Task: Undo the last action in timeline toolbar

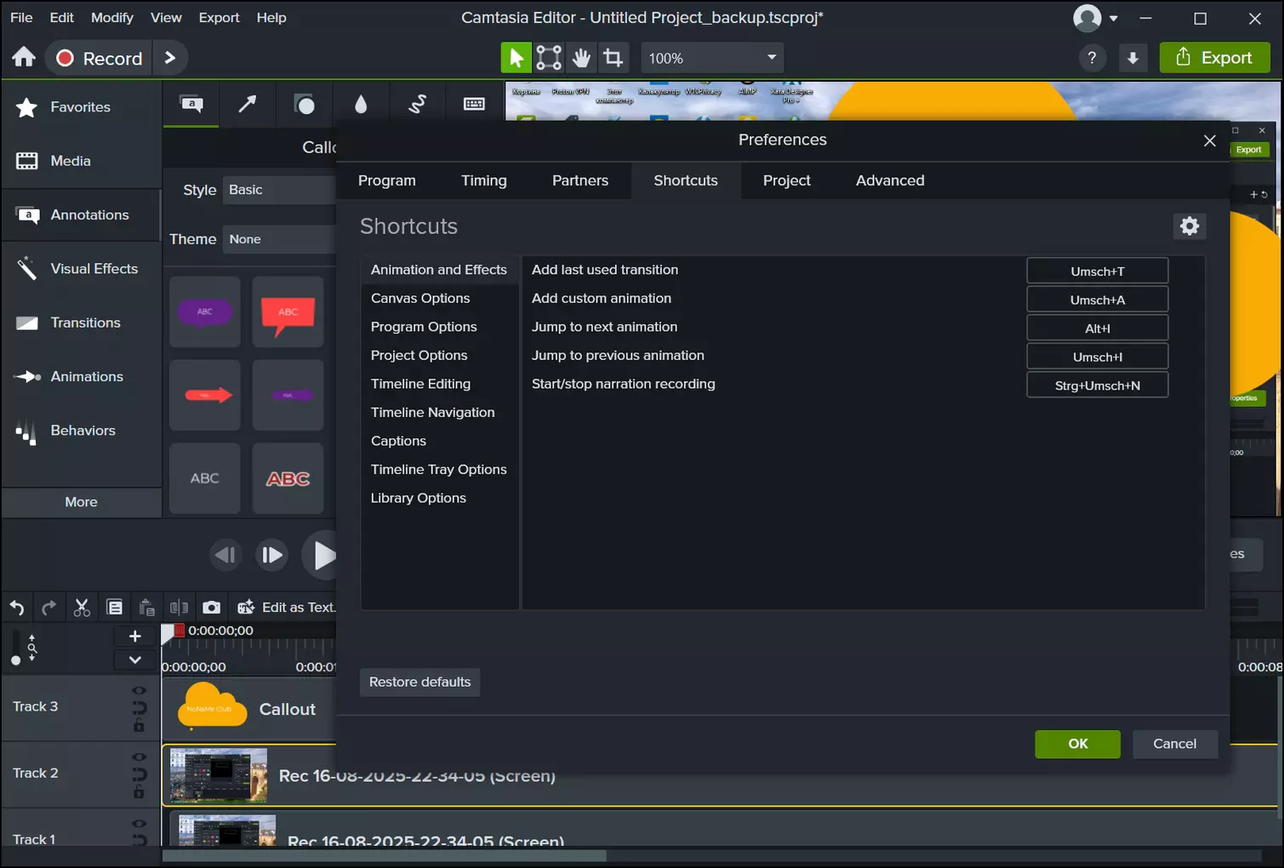Action: click(17, 608)
